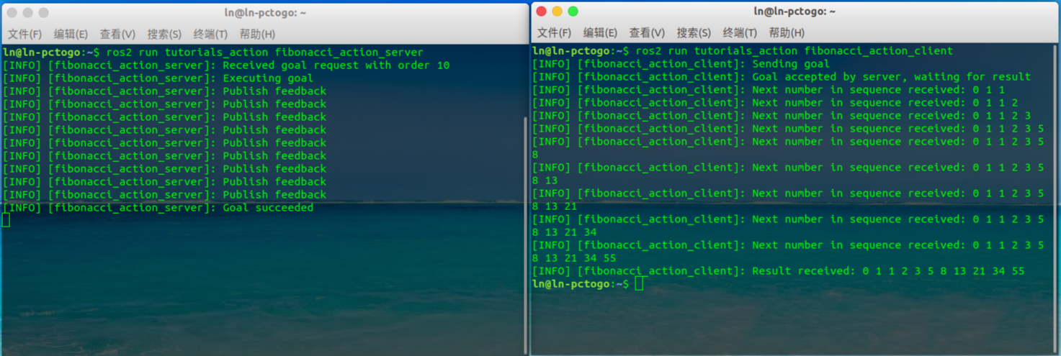This screenshot has width=1061, height=356.
Task: Open 查看(V) menu in left server terminal
Action: pos(117,34)
